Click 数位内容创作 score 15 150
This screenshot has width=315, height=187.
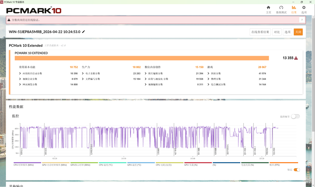[x=199, y=67]
